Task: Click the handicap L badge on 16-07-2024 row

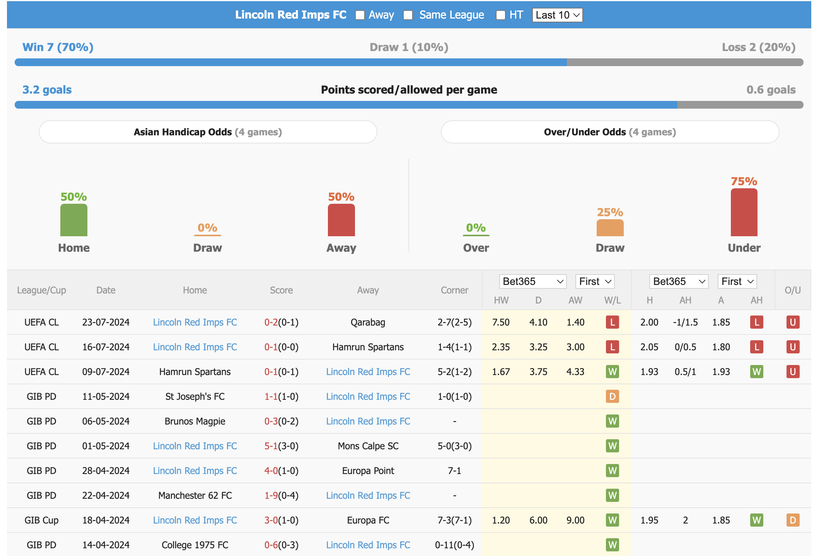Action: pyautogui.click(x=757, y=347)
